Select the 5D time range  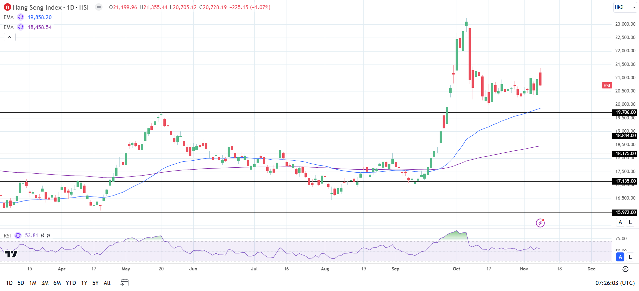[21, 283]
